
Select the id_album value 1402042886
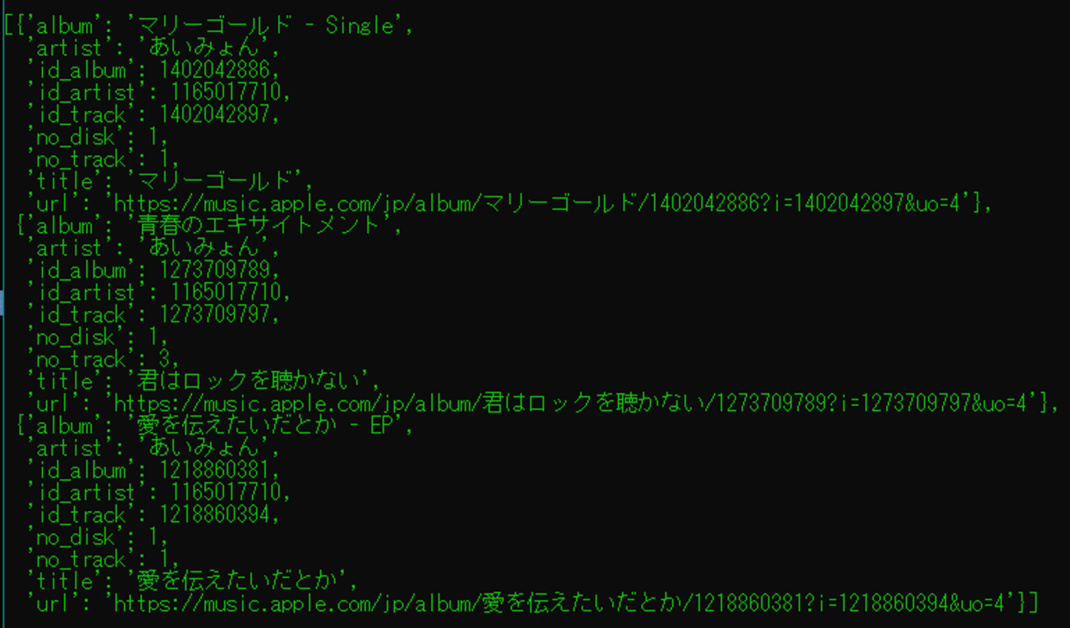(x=214, y=70)
